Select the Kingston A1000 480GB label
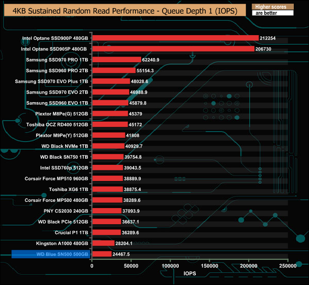 (62, 244)
